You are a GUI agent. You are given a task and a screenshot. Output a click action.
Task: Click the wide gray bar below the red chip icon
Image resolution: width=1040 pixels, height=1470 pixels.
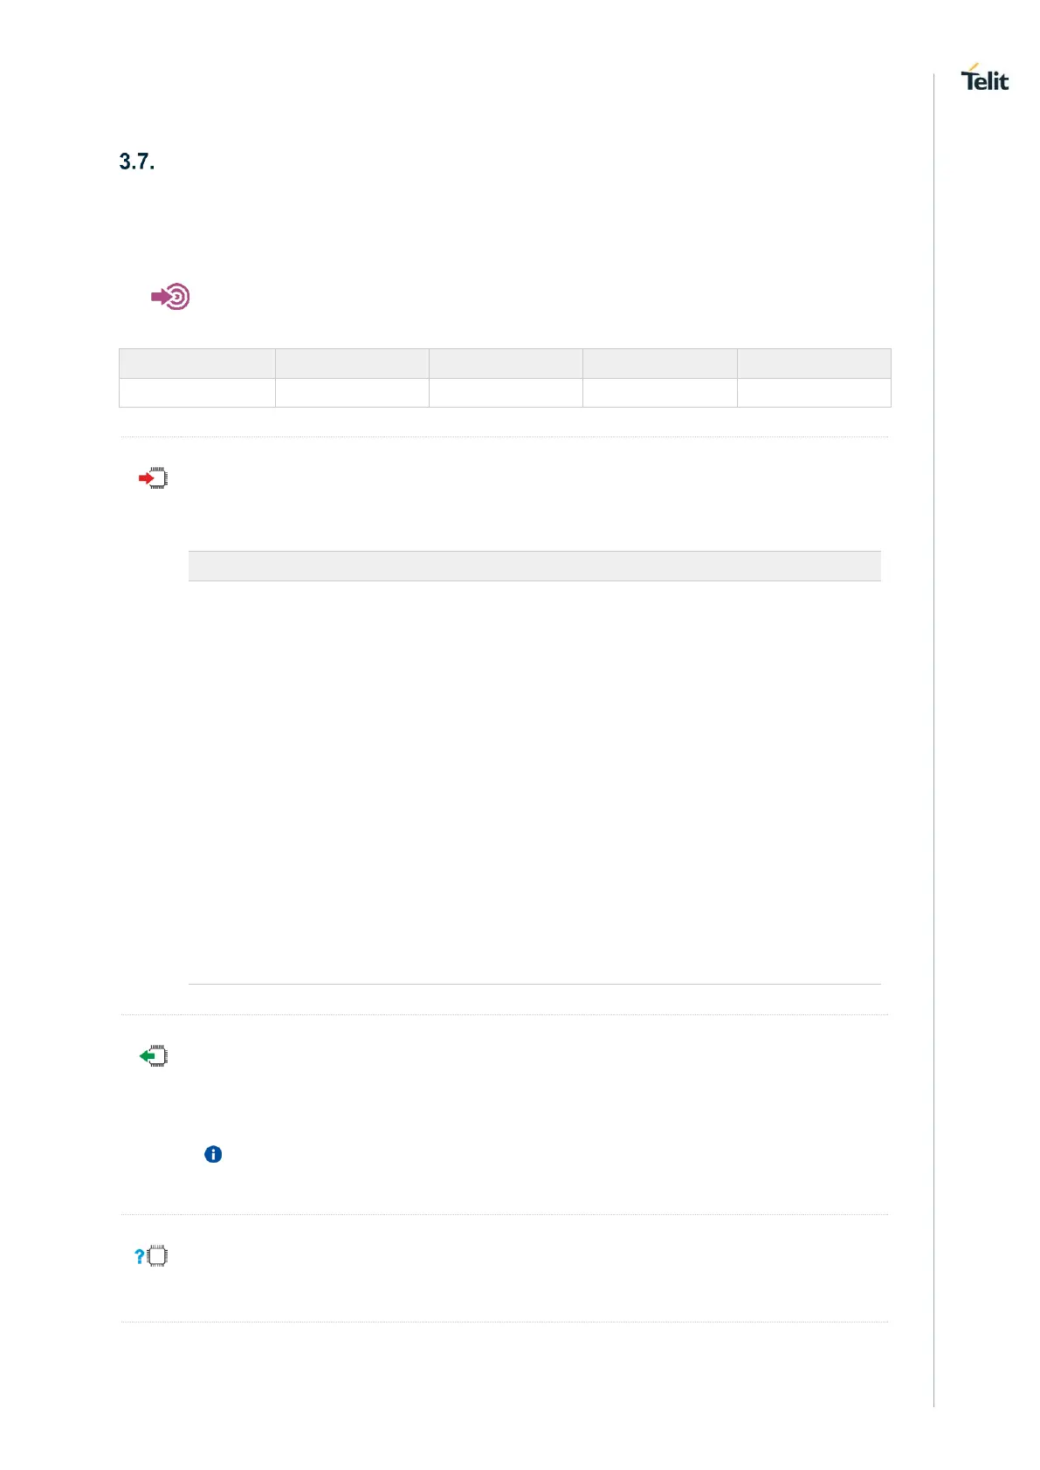pos(534,566)
